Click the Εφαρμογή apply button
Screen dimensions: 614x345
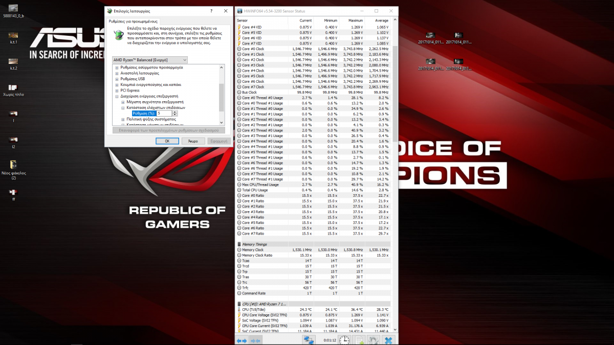click(x=219, y=141)
